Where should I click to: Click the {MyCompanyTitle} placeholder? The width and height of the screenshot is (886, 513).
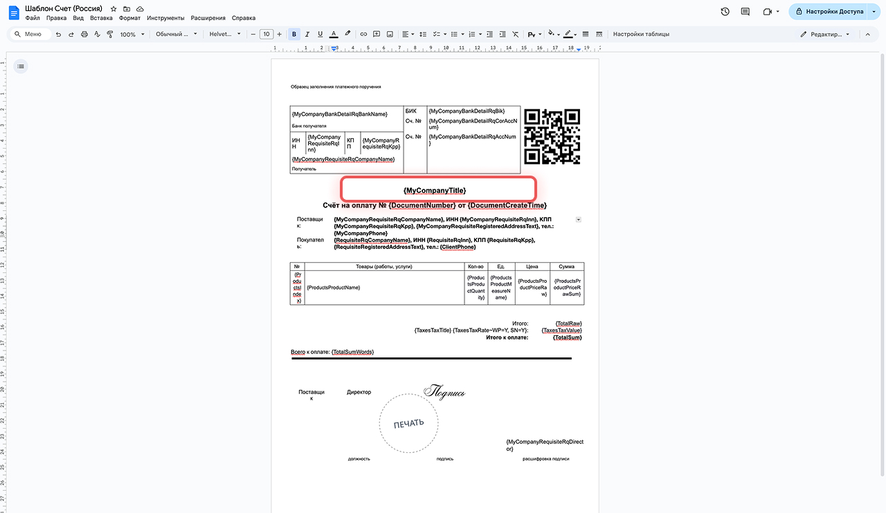[x=435, y=190]
